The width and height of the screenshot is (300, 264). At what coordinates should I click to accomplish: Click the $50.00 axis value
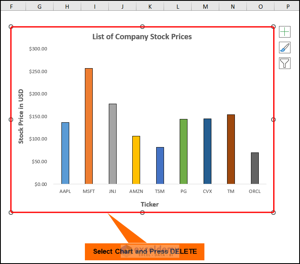[40, 162]
